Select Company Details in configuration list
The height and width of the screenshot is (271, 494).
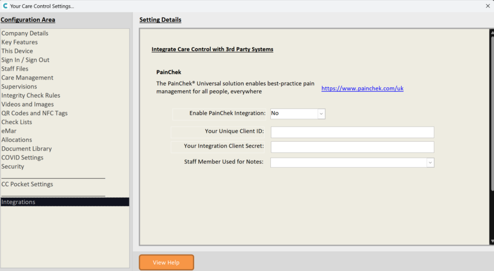click(25, 33)
